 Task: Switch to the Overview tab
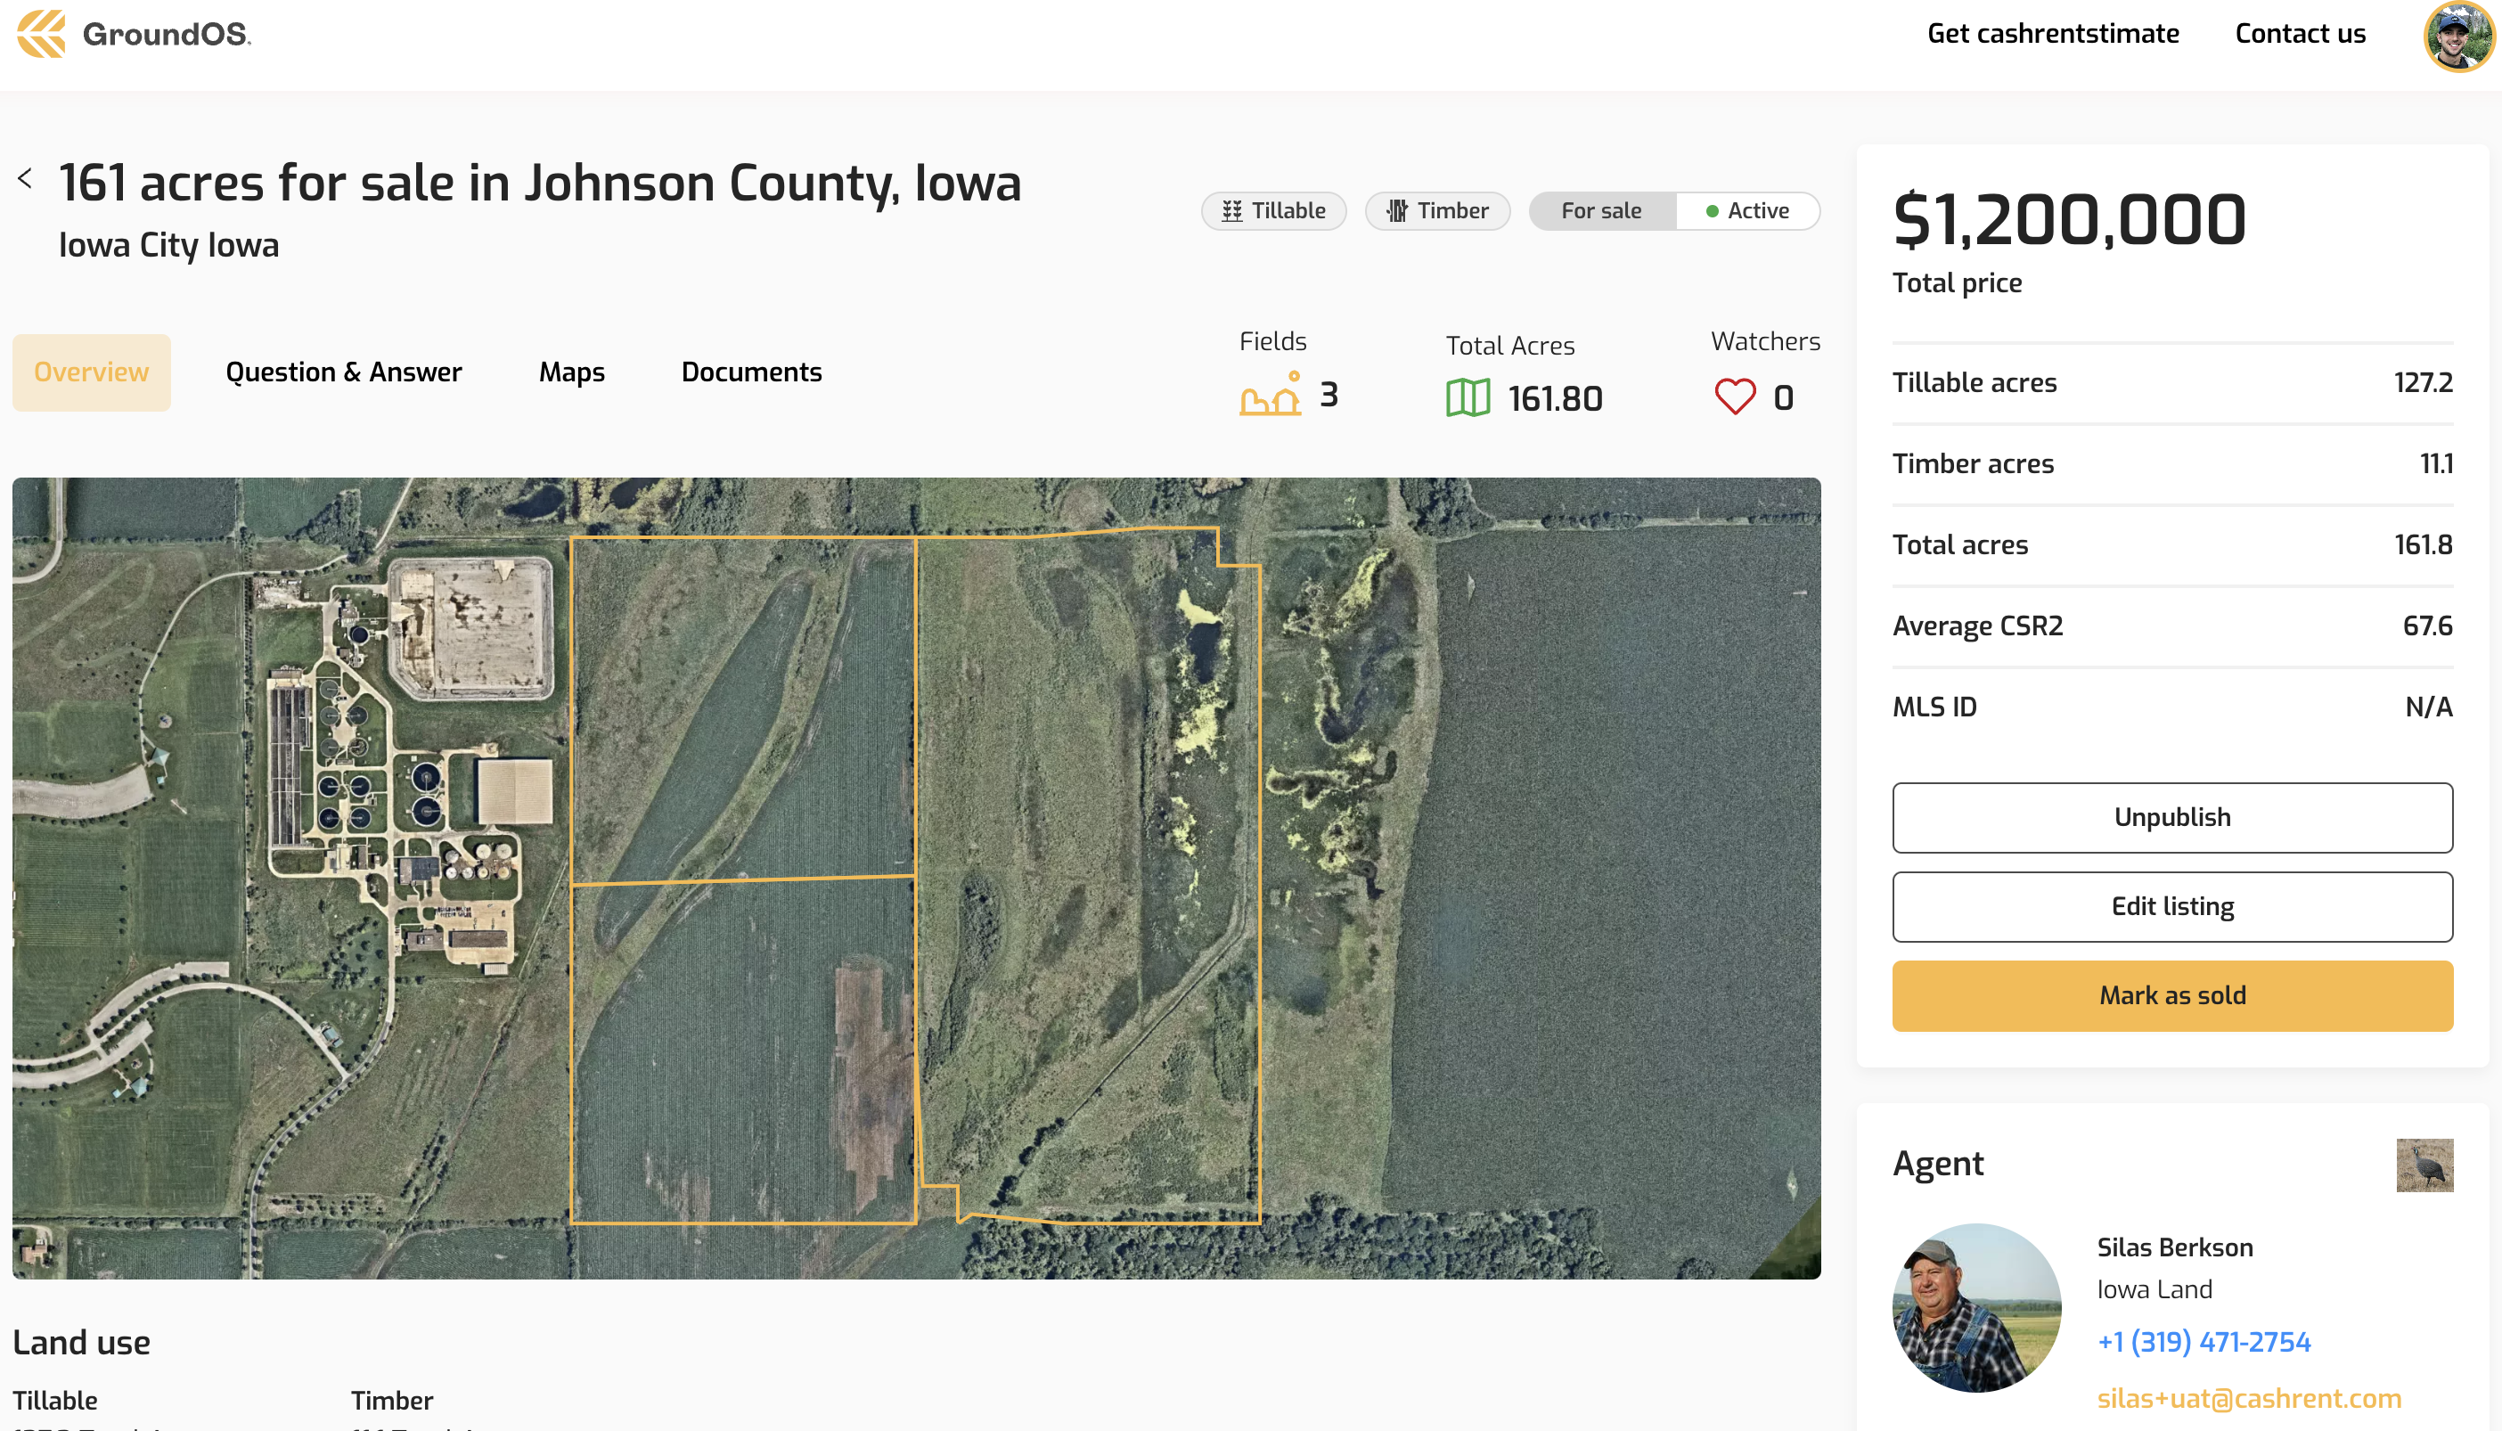click(x=92, y=372)
